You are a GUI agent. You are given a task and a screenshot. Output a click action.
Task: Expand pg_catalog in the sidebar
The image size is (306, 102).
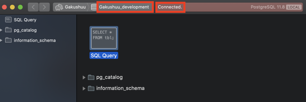coord(1,30)
